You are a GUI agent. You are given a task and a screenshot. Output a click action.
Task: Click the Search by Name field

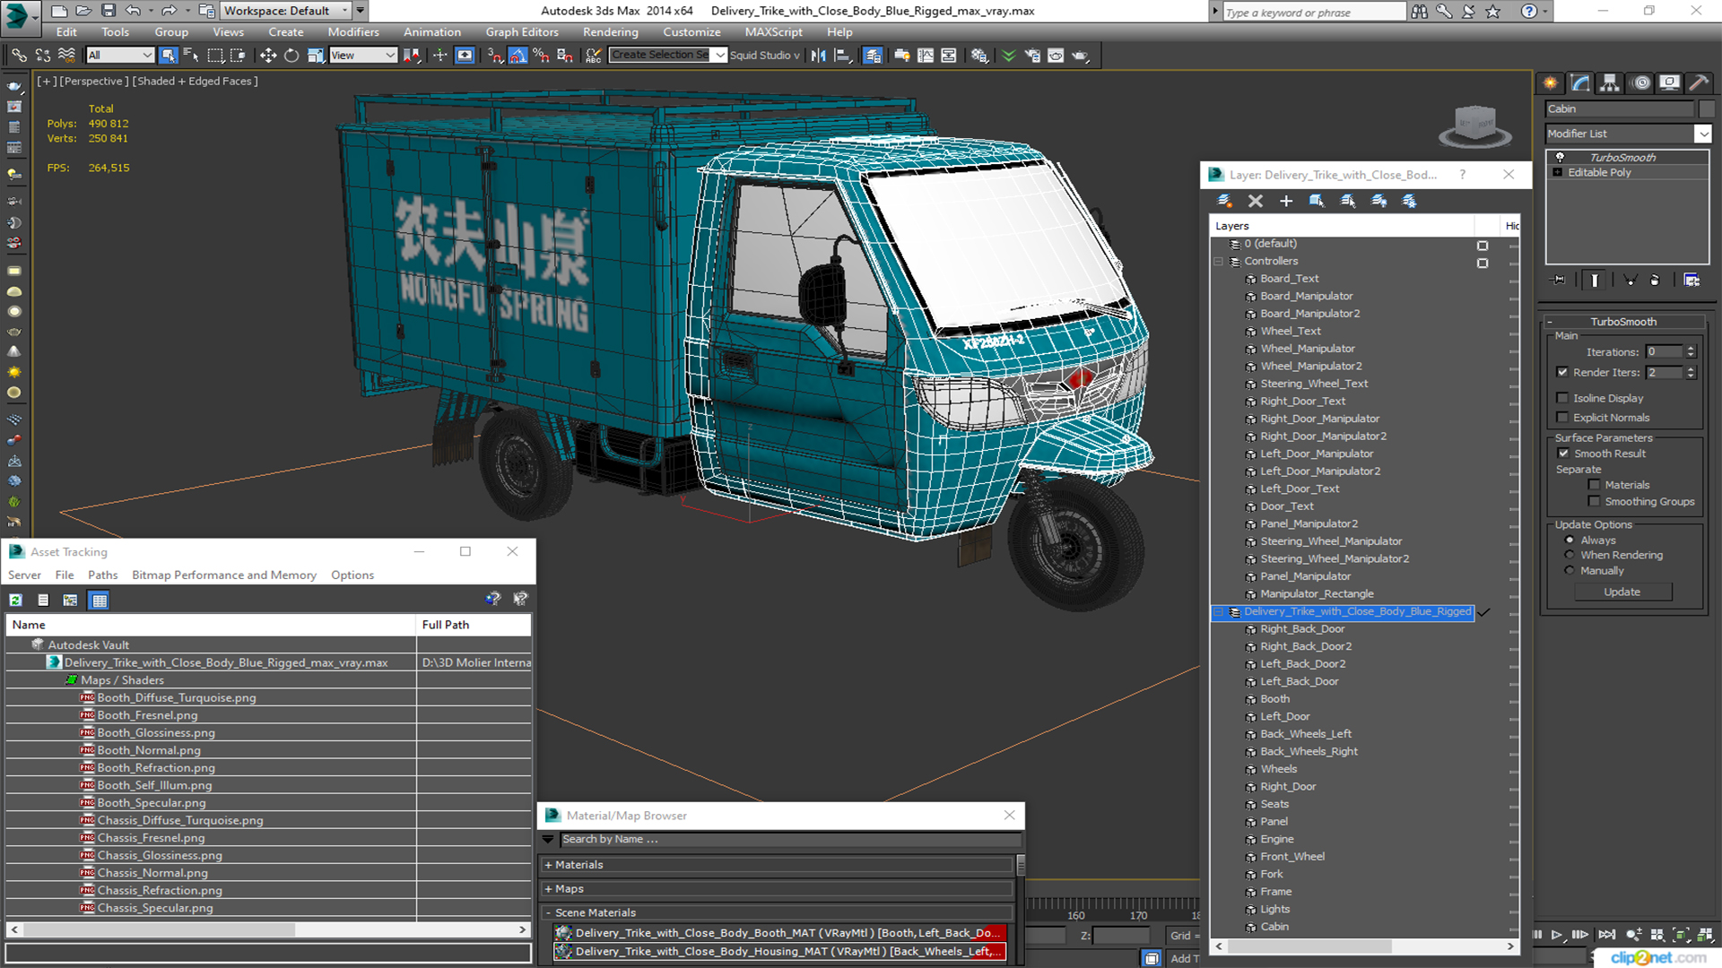click(789, 839)
